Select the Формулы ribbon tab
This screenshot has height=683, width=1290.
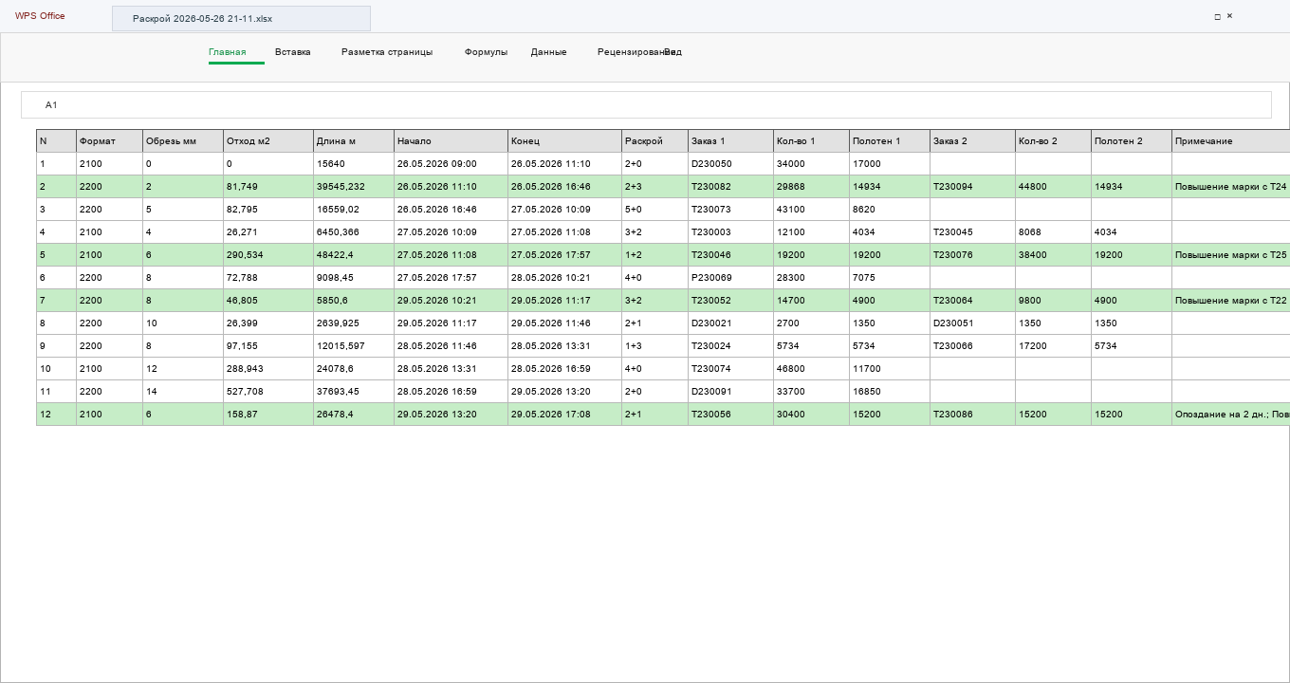pyautogui.click(x=486, y=52)
